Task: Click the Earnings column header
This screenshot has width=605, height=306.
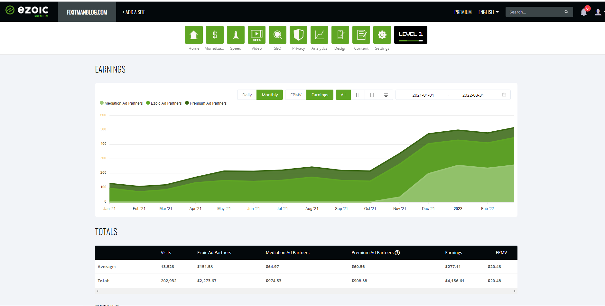Action: click(x=453, y=253)
